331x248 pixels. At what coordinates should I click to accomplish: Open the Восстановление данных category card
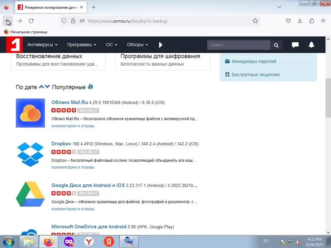(58, 61)
